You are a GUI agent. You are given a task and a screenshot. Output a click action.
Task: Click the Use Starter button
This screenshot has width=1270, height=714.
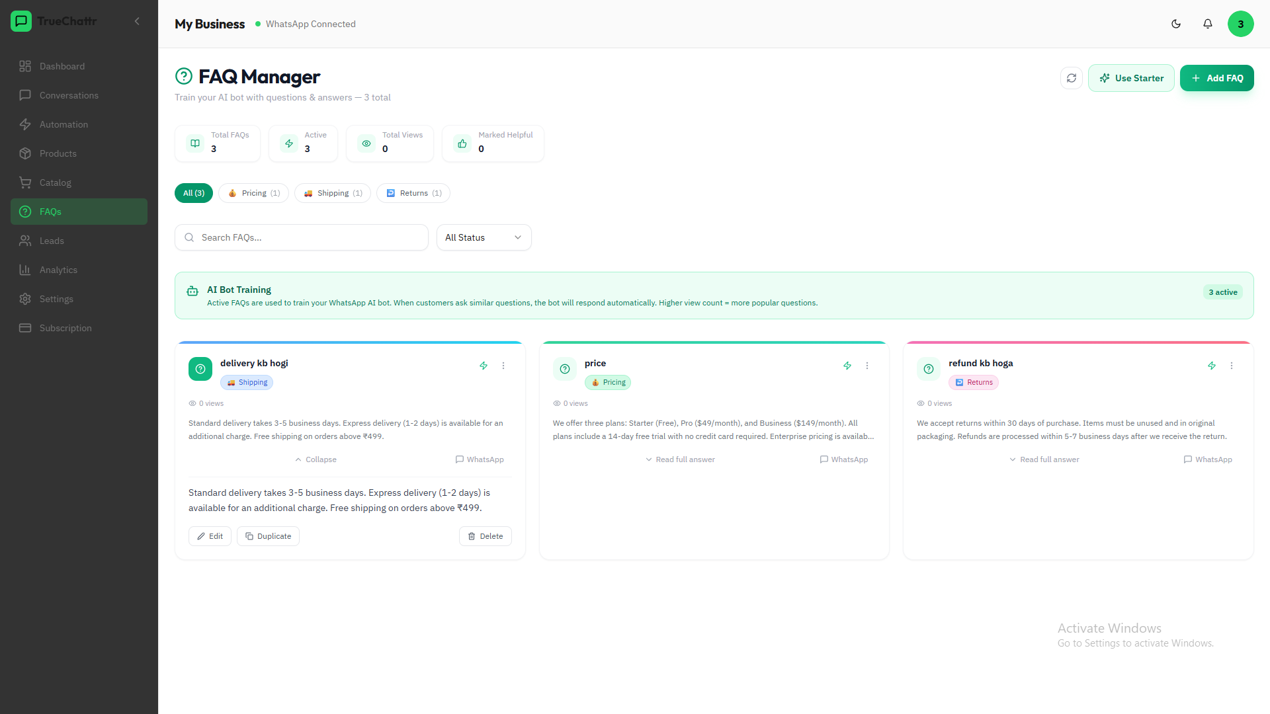(x=1131, y=78)
